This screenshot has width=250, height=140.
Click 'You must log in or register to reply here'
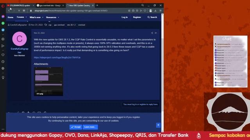click(140, 104)
